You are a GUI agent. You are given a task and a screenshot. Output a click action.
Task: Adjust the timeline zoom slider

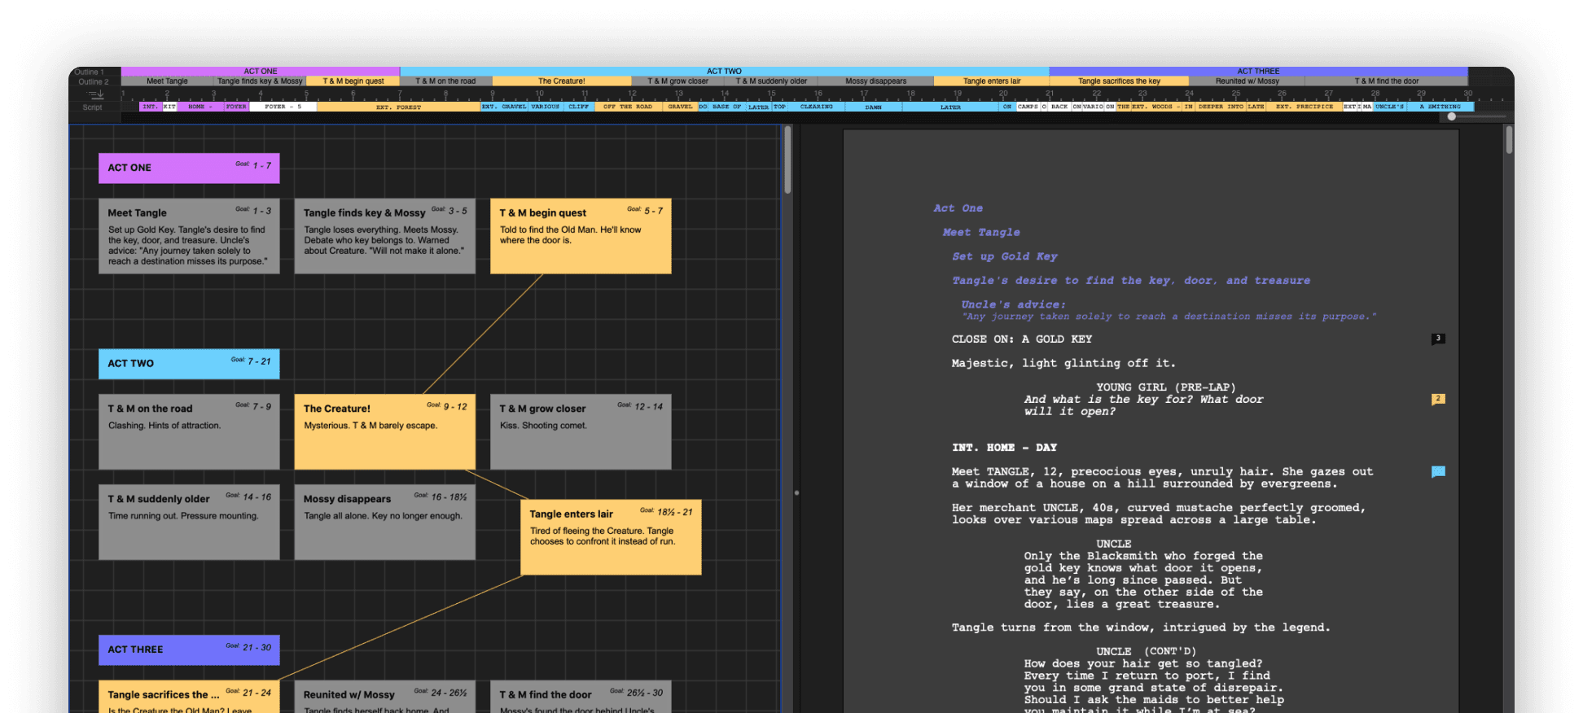[1451, 116]
